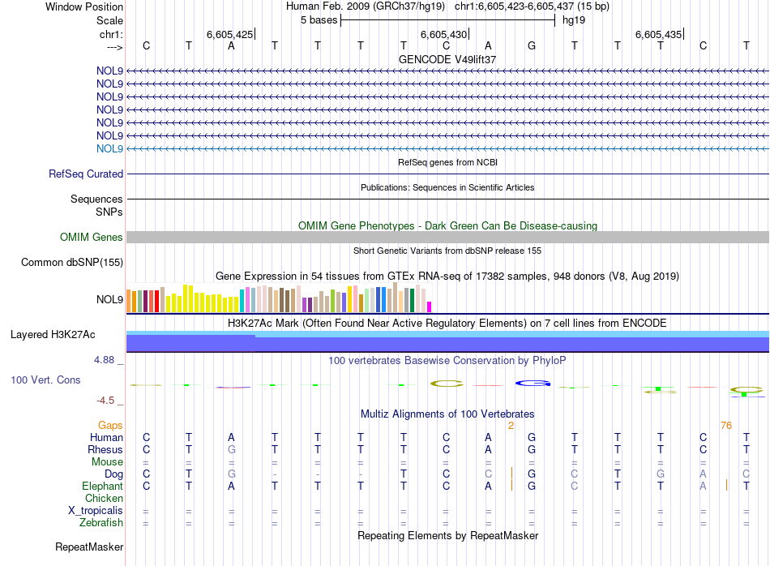Click the chr1:6,605,423-6,605,437 (15 bp) position text

click(532, 6)
